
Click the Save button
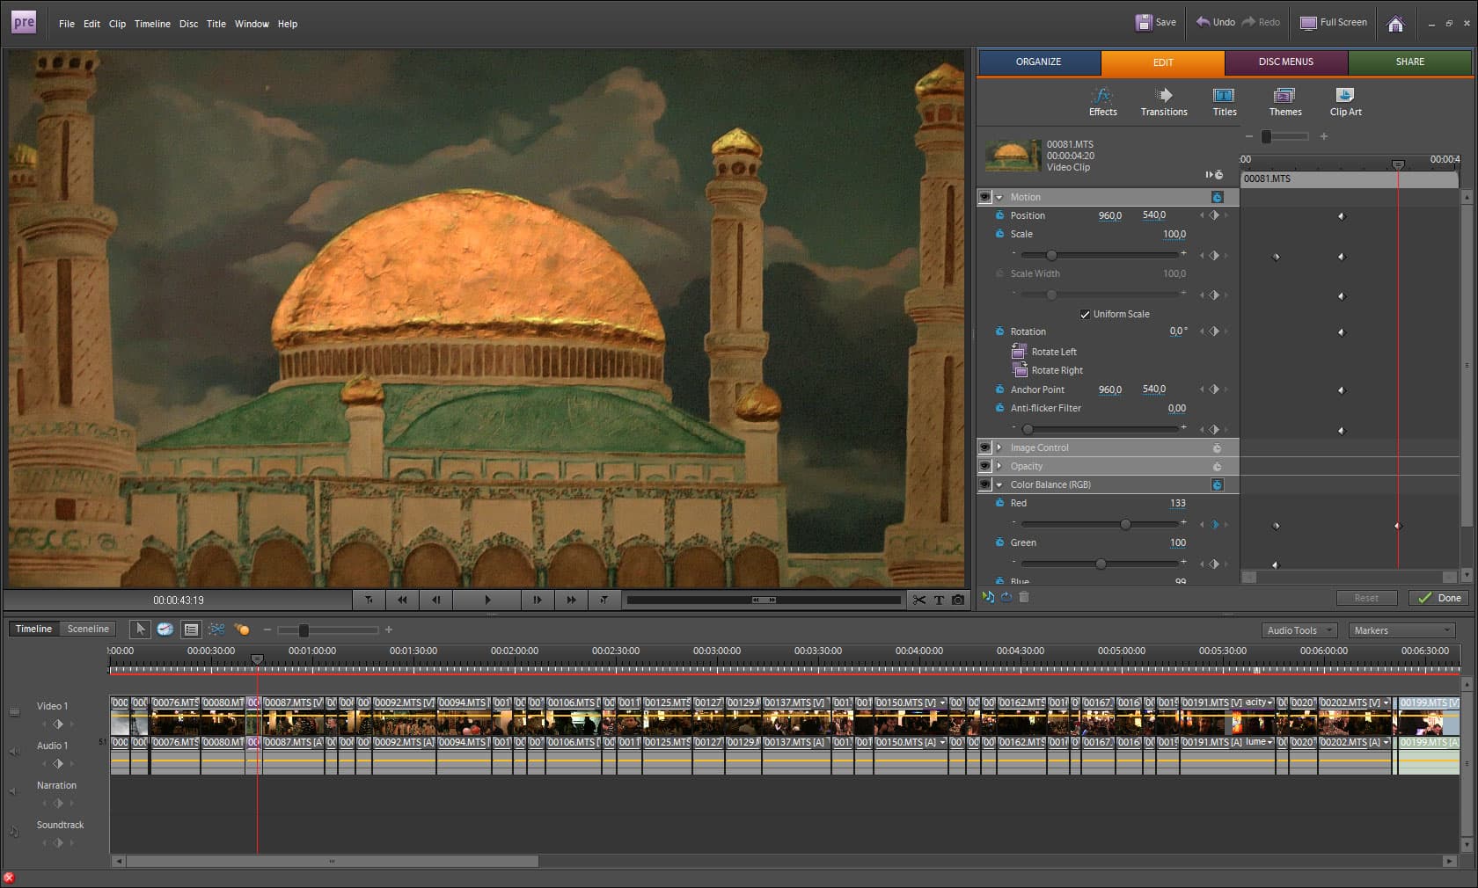[x=1156, y=23]
